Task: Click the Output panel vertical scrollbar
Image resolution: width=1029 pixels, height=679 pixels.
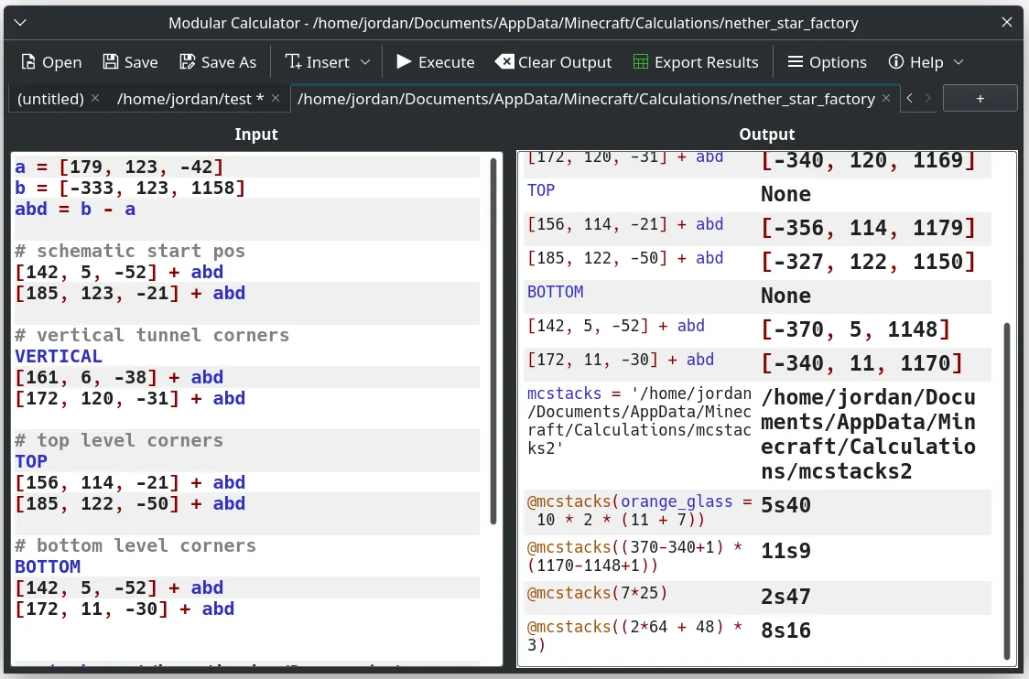Action: point(1007,489)
